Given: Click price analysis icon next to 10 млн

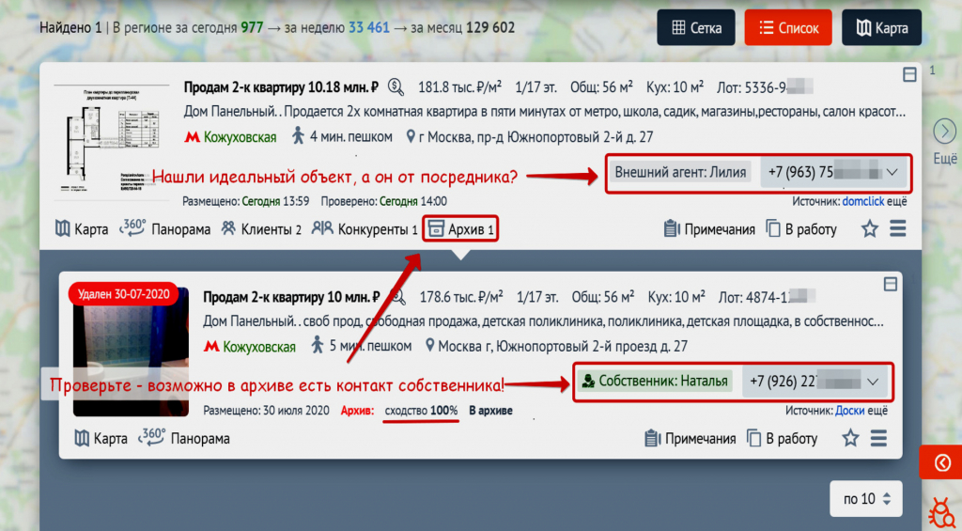Looking at the screenshot, I should pos(397,297).
